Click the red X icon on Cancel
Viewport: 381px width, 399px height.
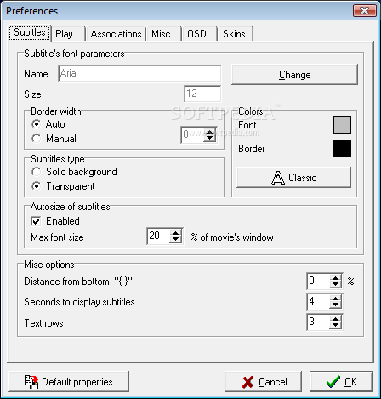[x=248, y=382]
